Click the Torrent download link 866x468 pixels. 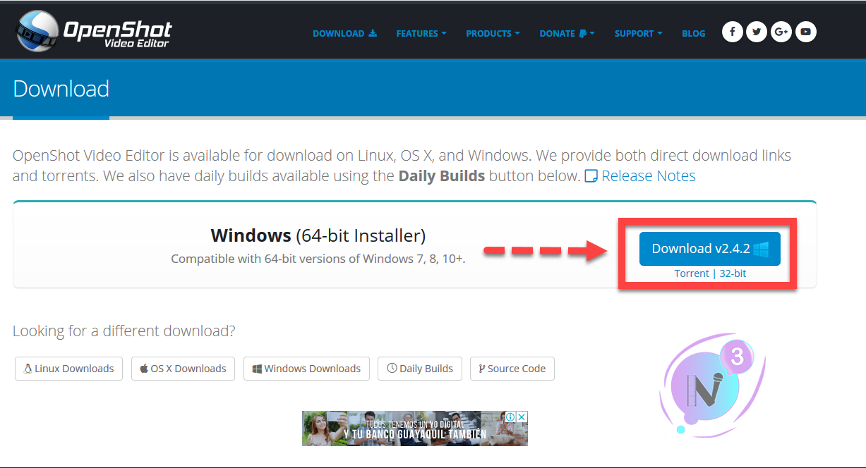(x=692, y=273)
